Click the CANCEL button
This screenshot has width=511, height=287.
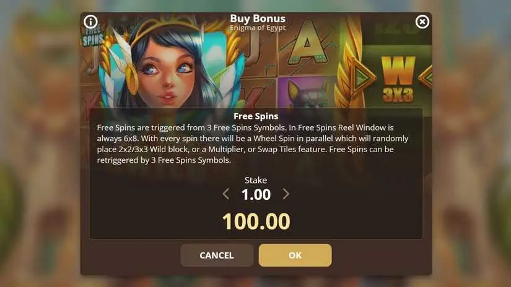click(217, 255)
